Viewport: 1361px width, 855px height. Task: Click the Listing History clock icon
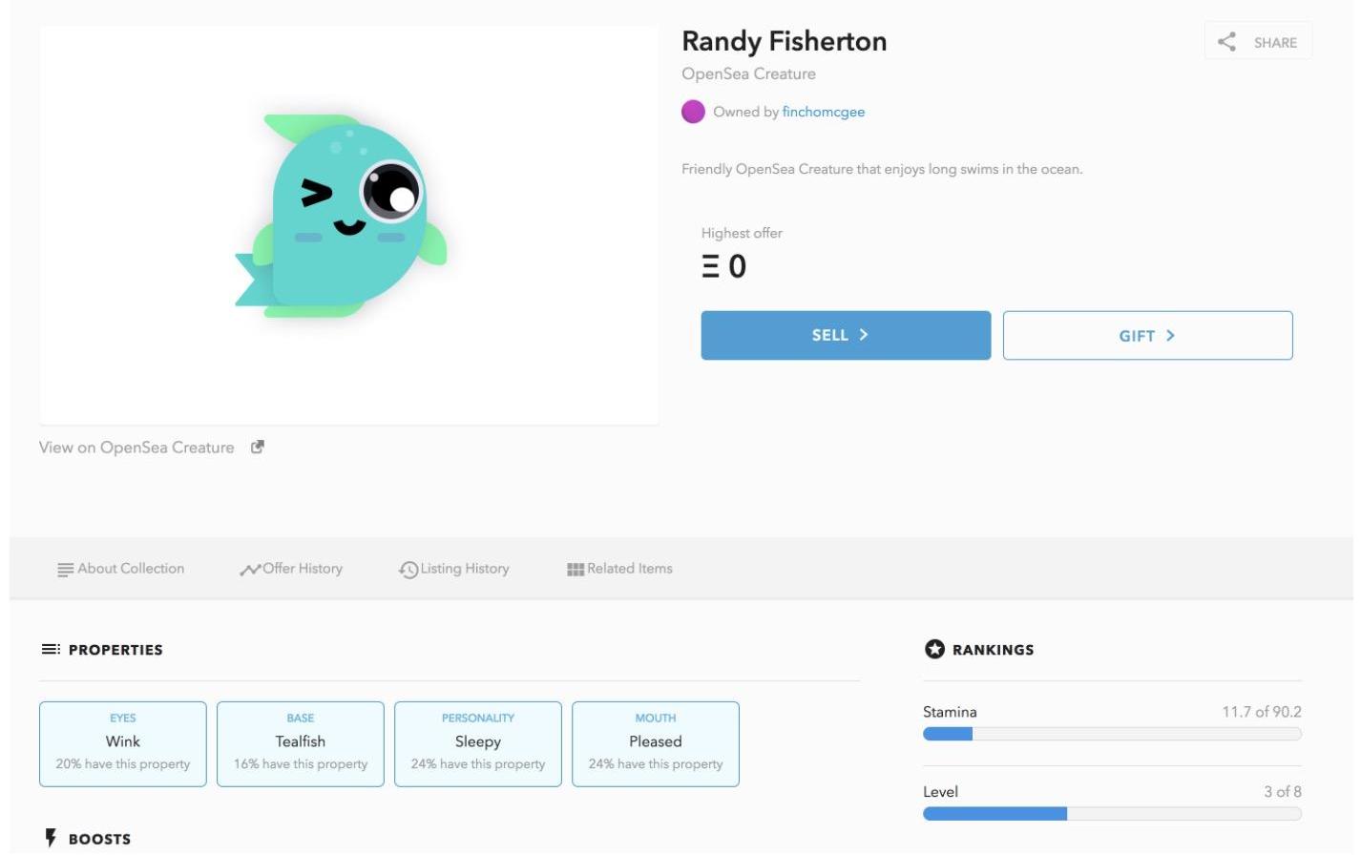coord(408,570)
